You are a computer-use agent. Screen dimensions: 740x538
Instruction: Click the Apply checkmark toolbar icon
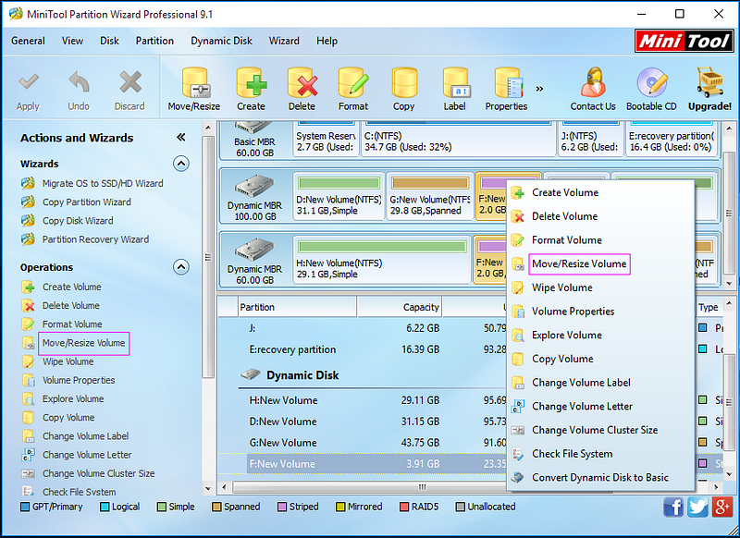coord(29,83)
